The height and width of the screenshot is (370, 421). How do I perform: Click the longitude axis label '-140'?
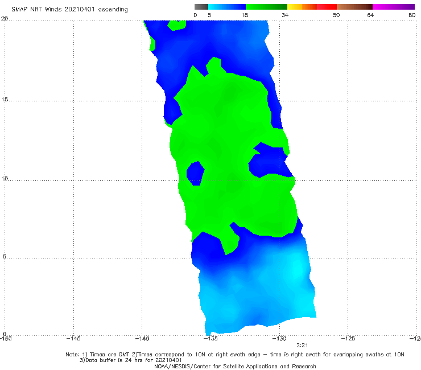[142, 339]
